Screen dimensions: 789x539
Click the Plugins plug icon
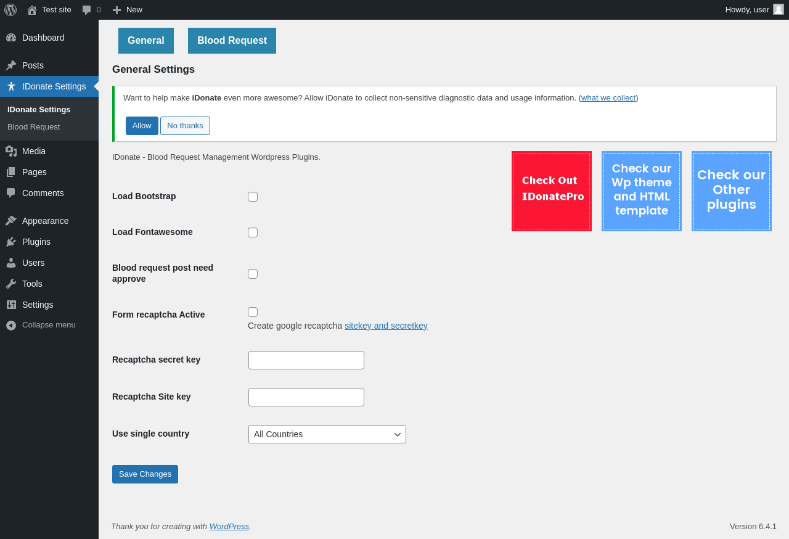11,242
